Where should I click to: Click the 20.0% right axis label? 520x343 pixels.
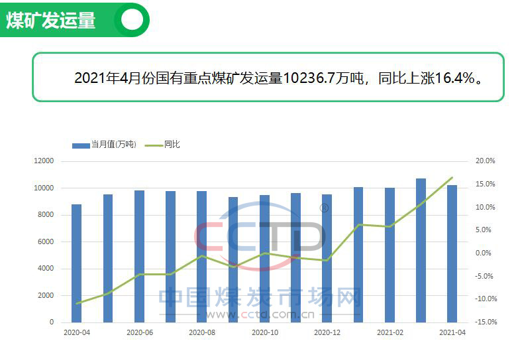[x=486, y=161]
